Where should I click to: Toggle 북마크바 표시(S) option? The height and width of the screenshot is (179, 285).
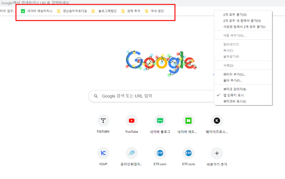point(243,101)
